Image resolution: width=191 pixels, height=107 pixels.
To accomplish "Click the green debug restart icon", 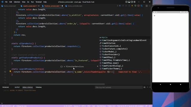I will click(x=135, y=6).
